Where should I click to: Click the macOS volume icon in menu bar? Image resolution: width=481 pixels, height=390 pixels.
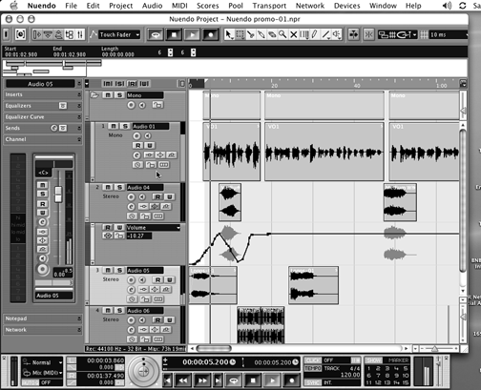447,6
